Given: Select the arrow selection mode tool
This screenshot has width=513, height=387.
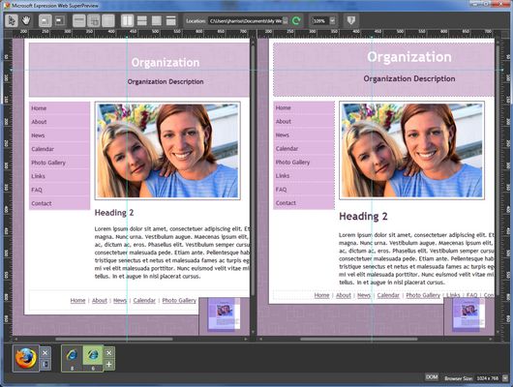Looking at the screenshot, I should point(12,21).
